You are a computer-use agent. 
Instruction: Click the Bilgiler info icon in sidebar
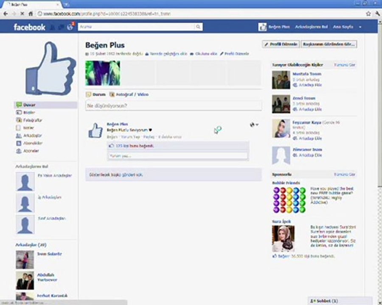click(x=19, y=112)
